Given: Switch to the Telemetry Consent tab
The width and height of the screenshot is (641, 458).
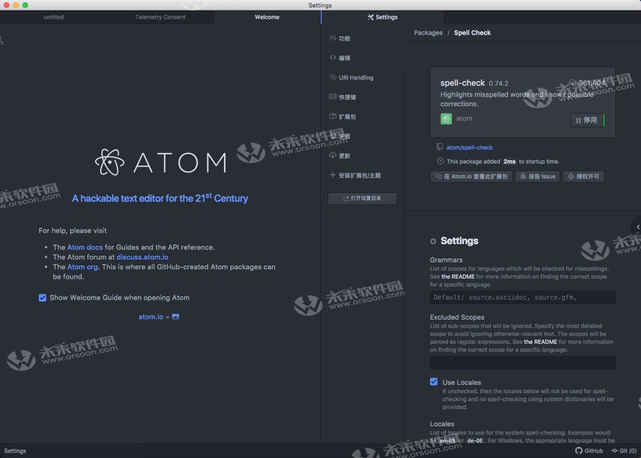Looking at the screenshot, I should pyautogui.click(x=160, y=17).
